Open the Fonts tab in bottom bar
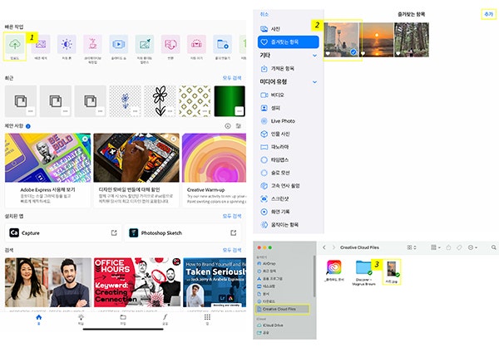The image size is (499, 352). (165, 320)
